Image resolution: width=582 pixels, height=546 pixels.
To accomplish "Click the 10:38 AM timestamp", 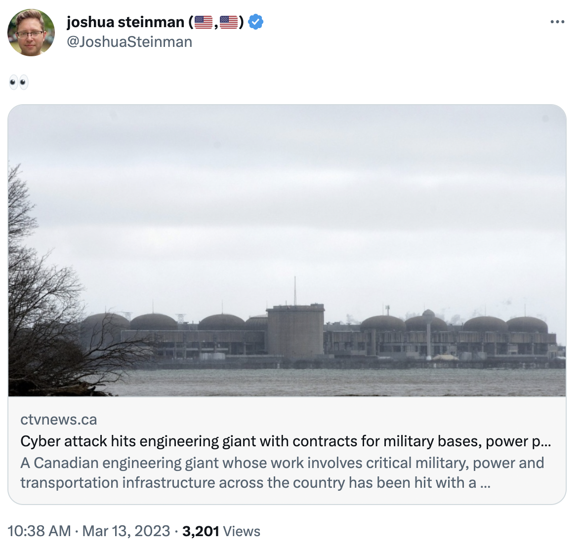I will (39, 531).
